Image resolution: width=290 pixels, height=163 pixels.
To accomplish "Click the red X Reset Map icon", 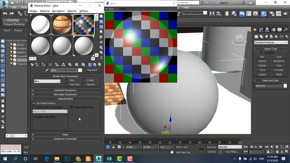I will pos(50,64).
